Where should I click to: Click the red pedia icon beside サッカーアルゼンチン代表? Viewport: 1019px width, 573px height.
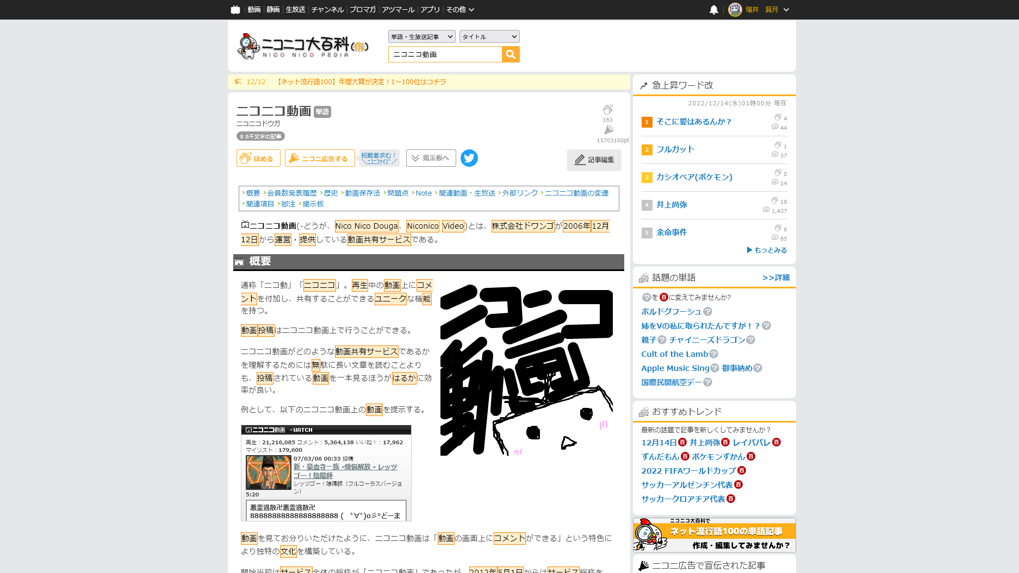coord(738,485)
